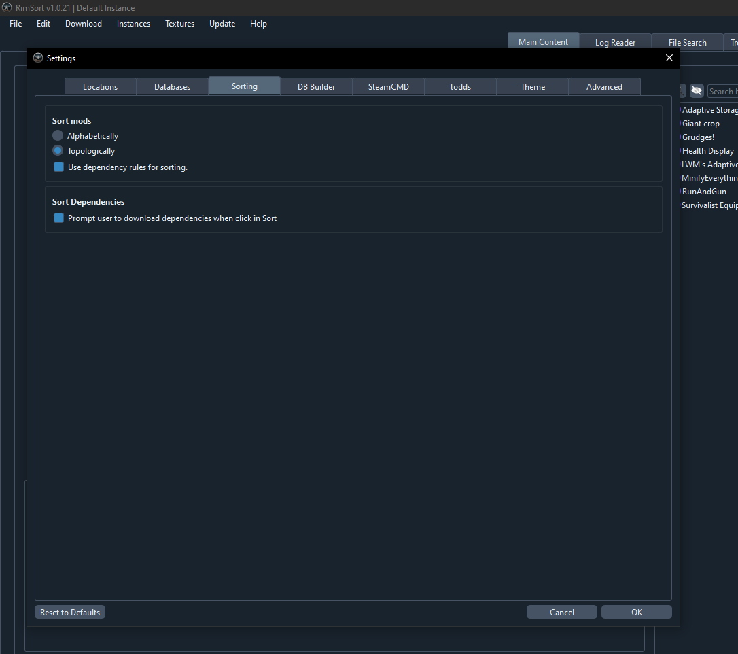This screenshot has height=654, width=738.
Task: Switch to File Search tab in main window
Action: coord(687,42)
